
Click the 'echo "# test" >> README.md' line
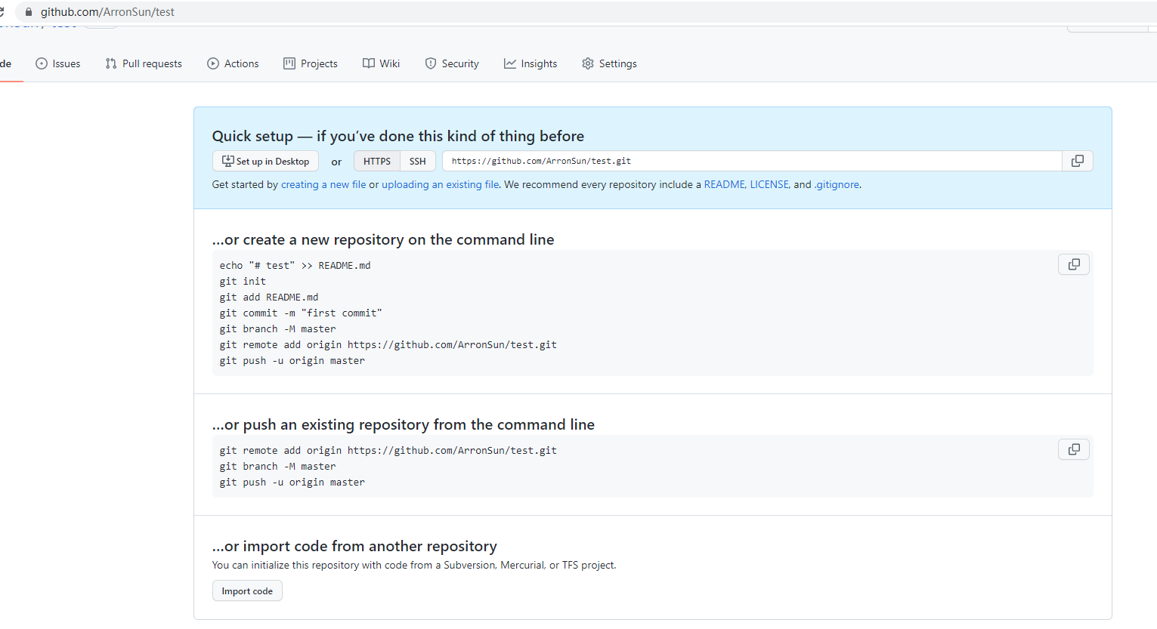(x=295, y=265)
